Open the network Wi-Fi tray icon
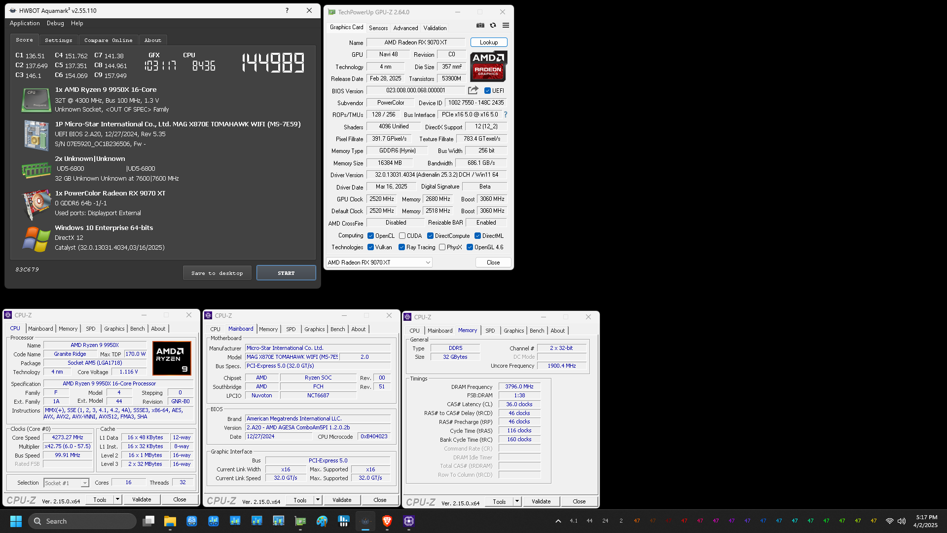 click(x=890, y=521)
